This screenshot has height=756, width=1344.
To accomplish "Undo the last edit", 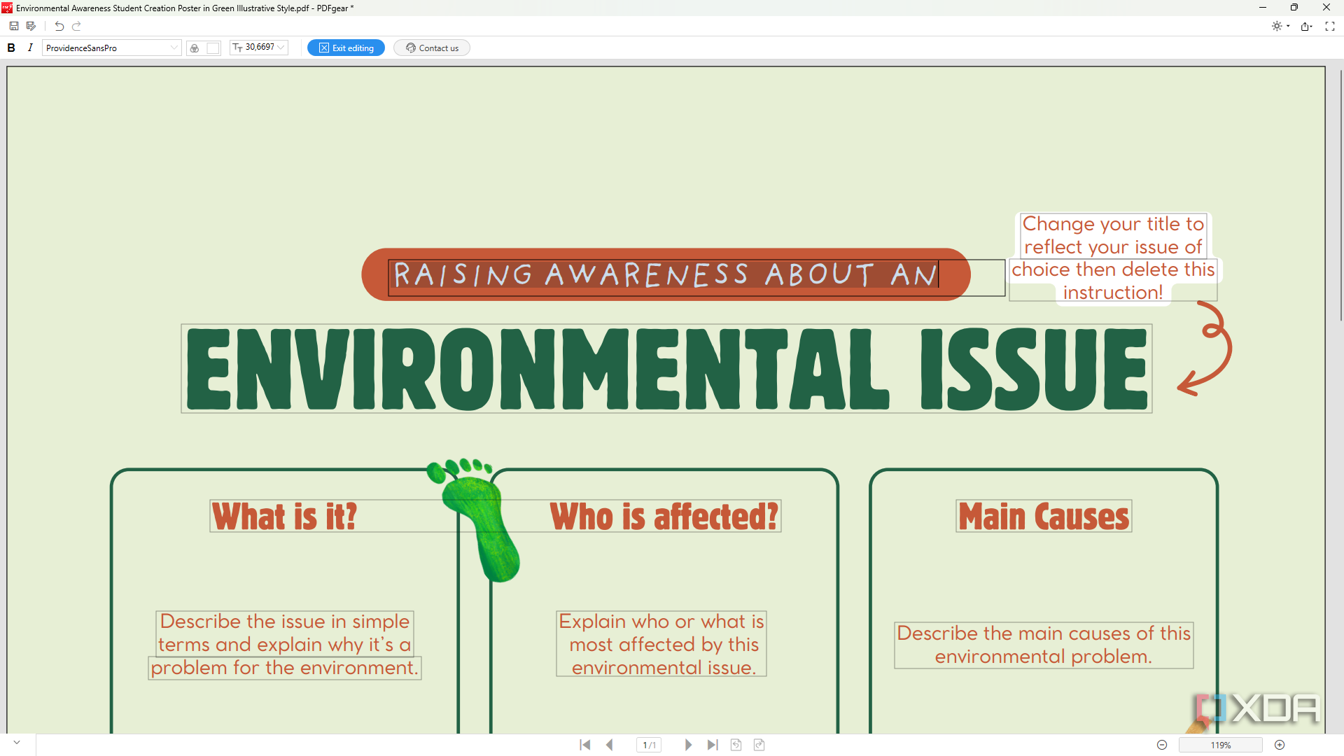I will pos(59,26).
